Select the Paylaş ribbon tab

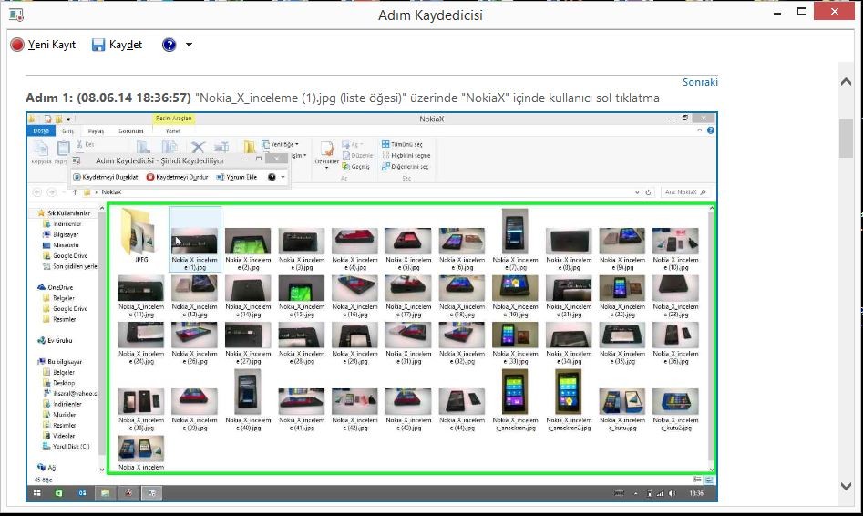[96, 130]
